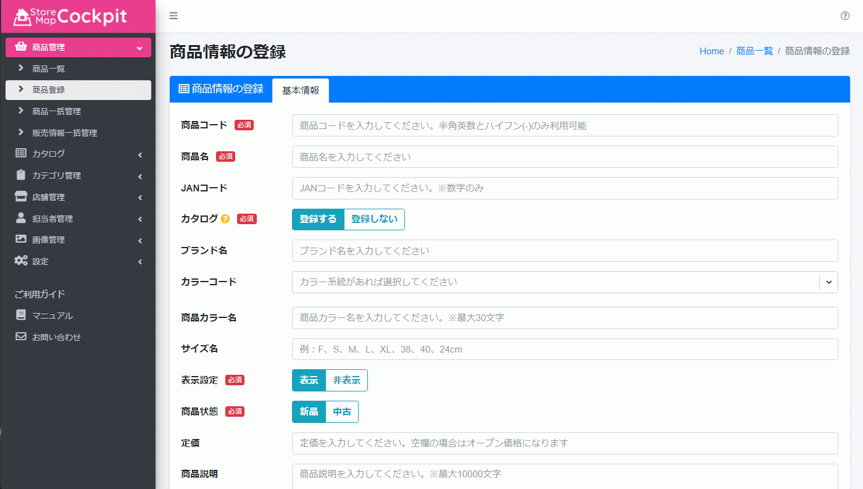Click the gear icon for 設定
The width and height of the screenshot is (863, 489).
point(21,261)
